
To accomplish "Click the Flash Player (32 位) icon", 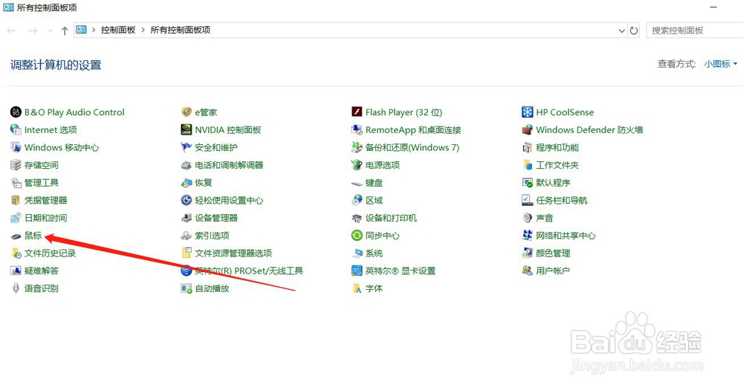I will click(x=357, y=112).
